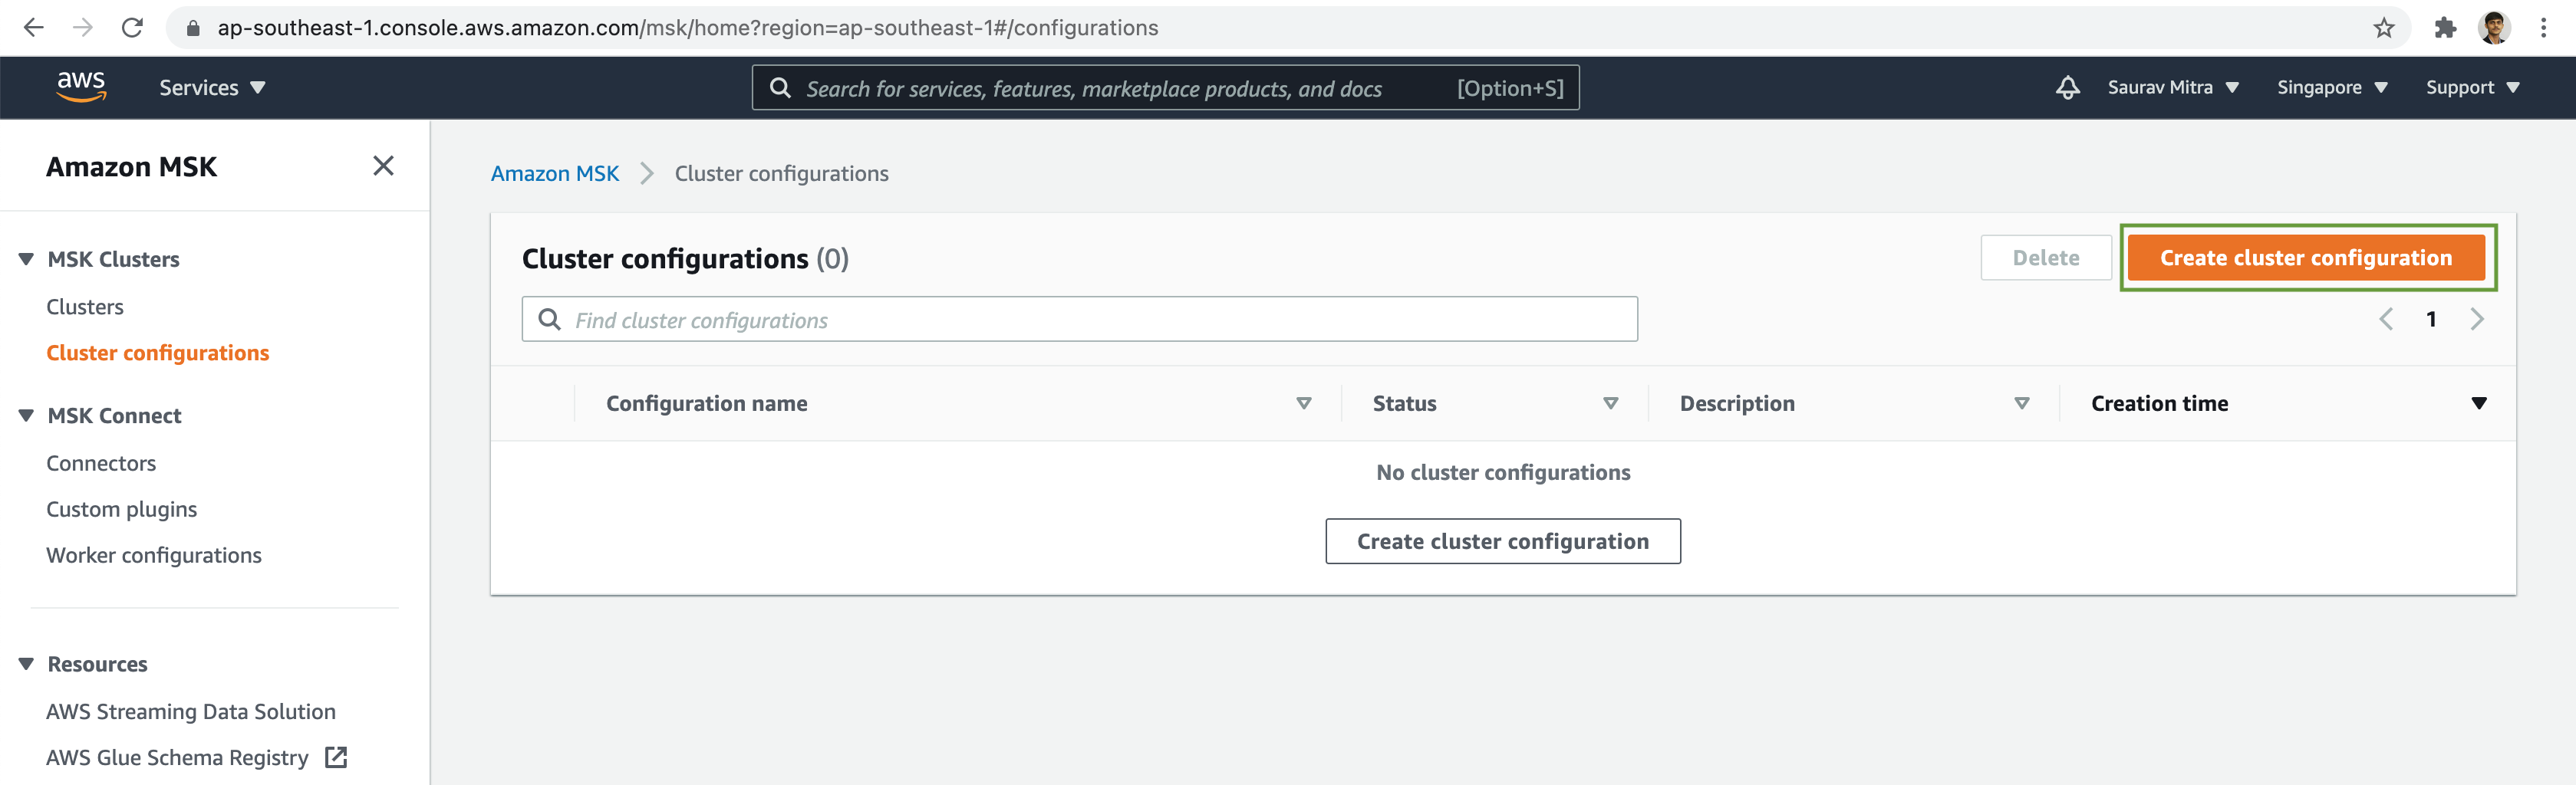Open the Singapore region selector
This screenshot has height=785, width=2576.
(2332, 88)
